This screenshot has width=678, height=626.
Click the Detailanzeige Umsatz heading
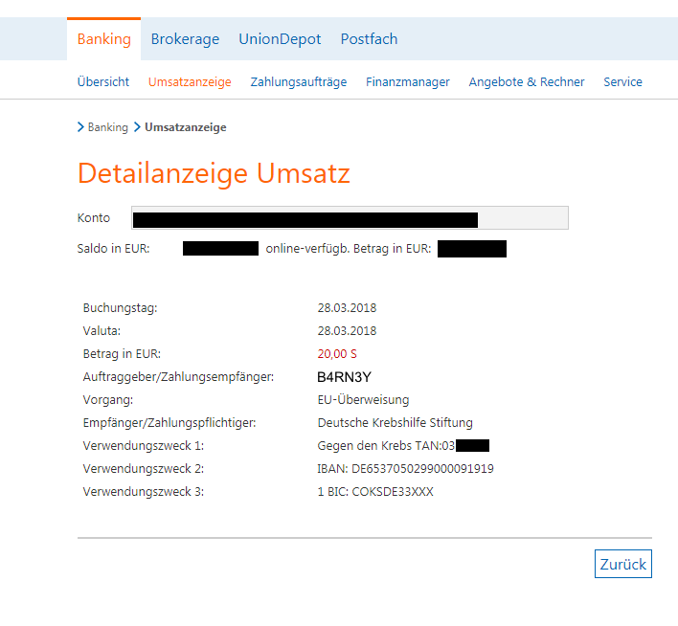(x=214, y=174)
